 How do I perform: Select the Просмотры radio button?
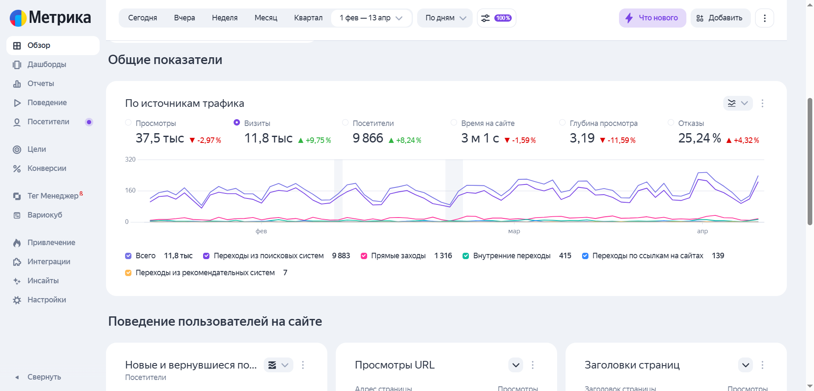pyautogui.click(x=128, y=123)
